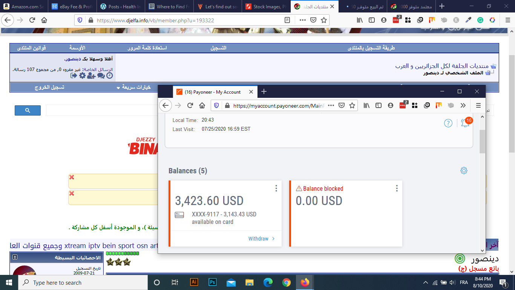The image size is (515, 290).
Task: Switch to eBay Fee & Profit tab
Action: click(72, 6)
